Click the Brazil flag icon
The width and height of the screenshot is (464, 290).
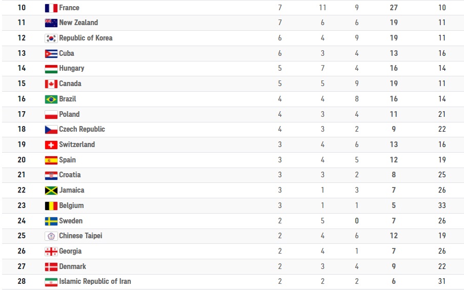click(51, 99)
